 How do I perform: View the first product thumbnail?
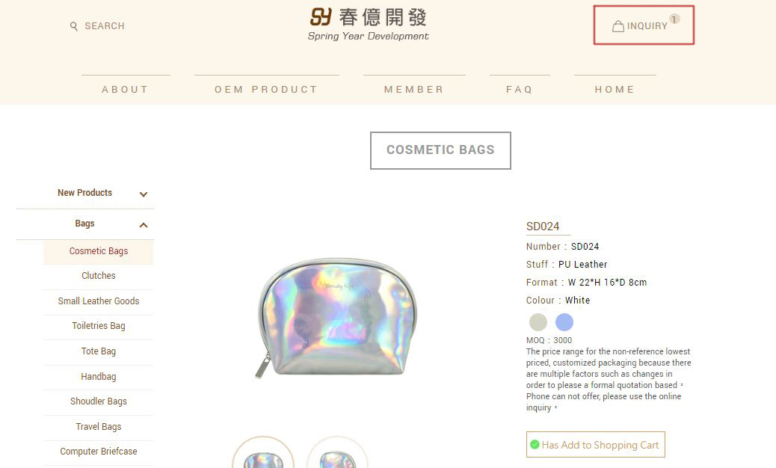pos(263,456)
